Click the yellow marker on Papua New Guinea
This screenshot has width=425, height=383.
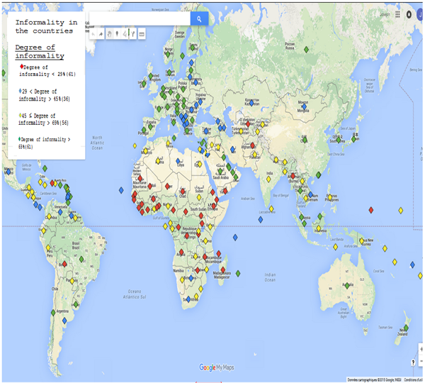[x=361, y=241]
